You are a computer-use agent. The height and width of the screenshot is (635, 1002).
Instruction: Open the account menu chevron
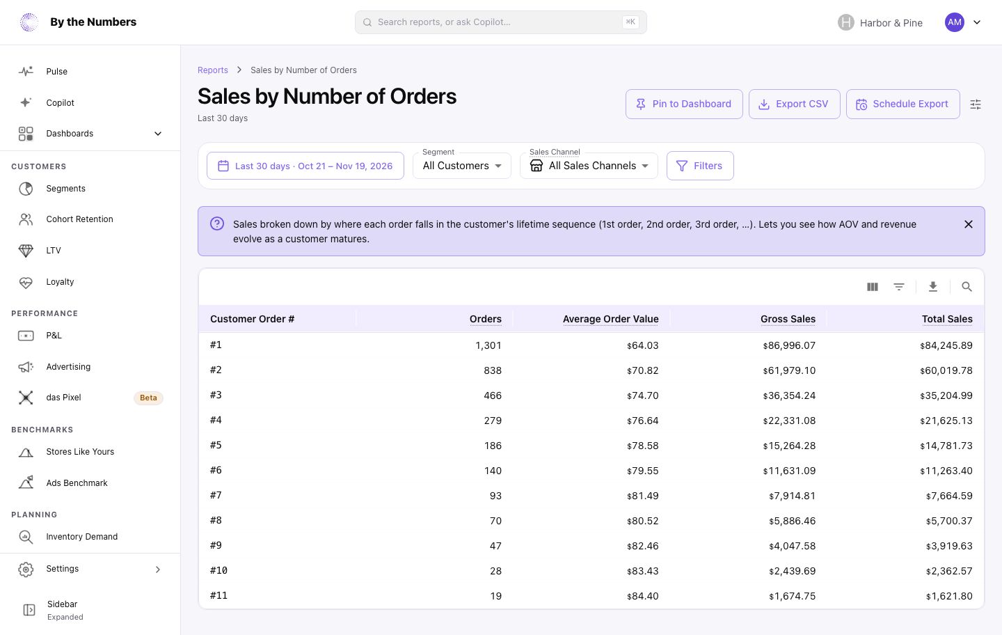[x=977, y=22]
